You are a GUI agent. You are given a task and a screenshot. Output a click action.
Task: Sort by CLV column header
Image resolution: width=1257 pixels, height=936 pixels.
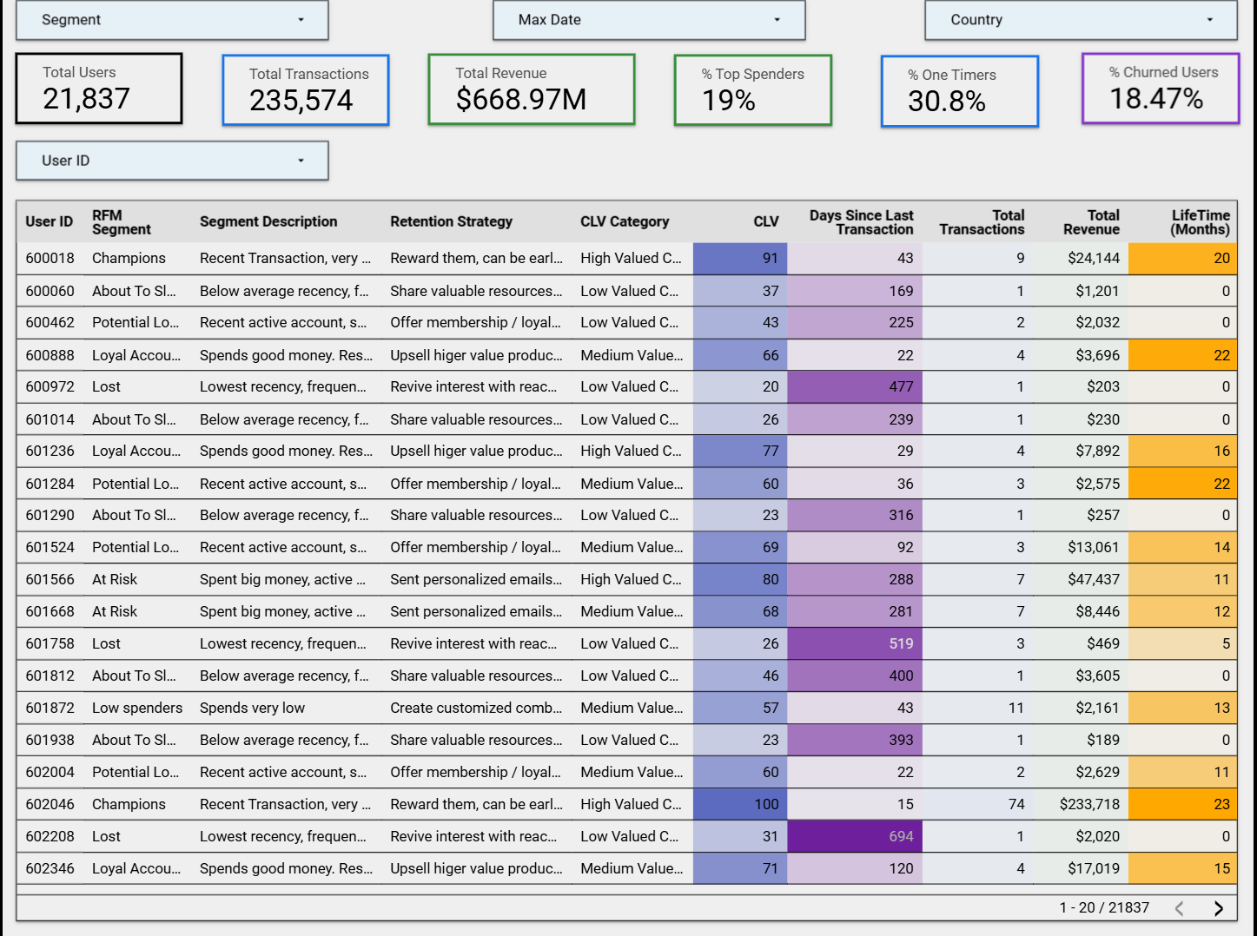click(765, 221)
